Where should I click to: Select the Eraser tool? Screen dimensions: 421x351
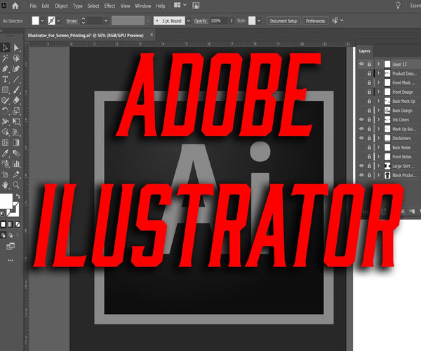click(x=16, y=100)
